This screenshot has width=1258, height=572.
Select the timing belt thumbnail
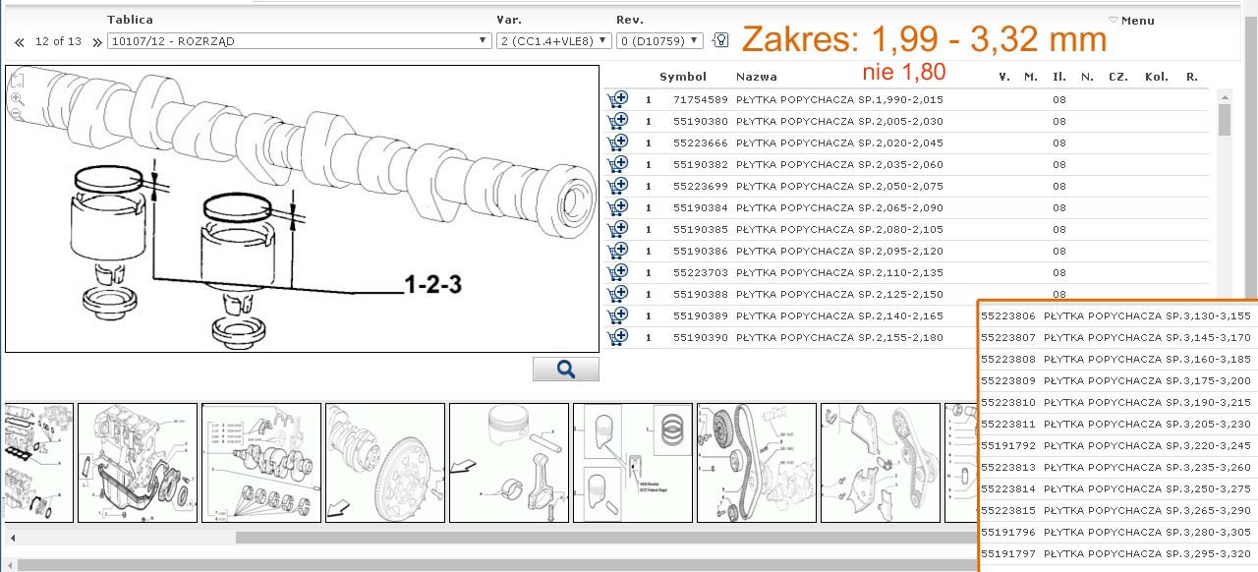[756, 462]
